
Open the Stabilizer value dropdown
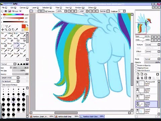point(124,11)
